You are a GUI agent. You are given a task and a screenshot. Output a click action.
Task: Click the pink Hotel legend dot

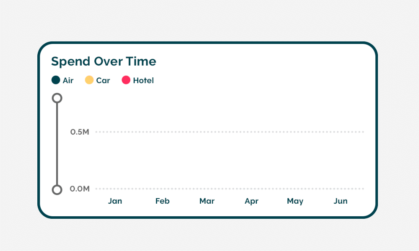click(126, 80)
